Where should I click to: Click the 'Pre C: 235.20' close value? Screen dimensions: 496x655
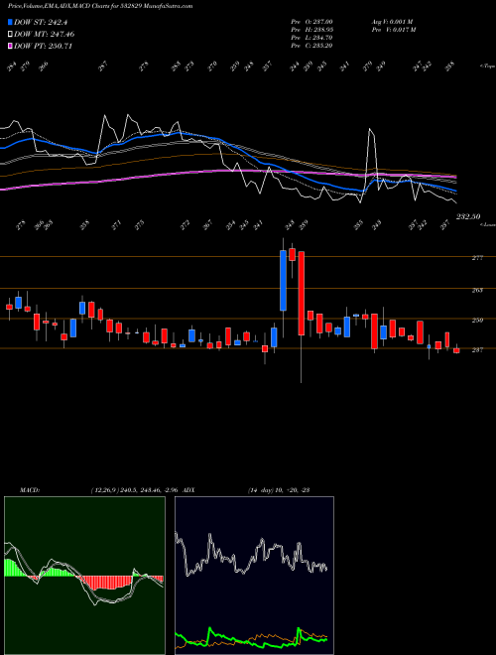pyautogui.click(x=311, y=46)
